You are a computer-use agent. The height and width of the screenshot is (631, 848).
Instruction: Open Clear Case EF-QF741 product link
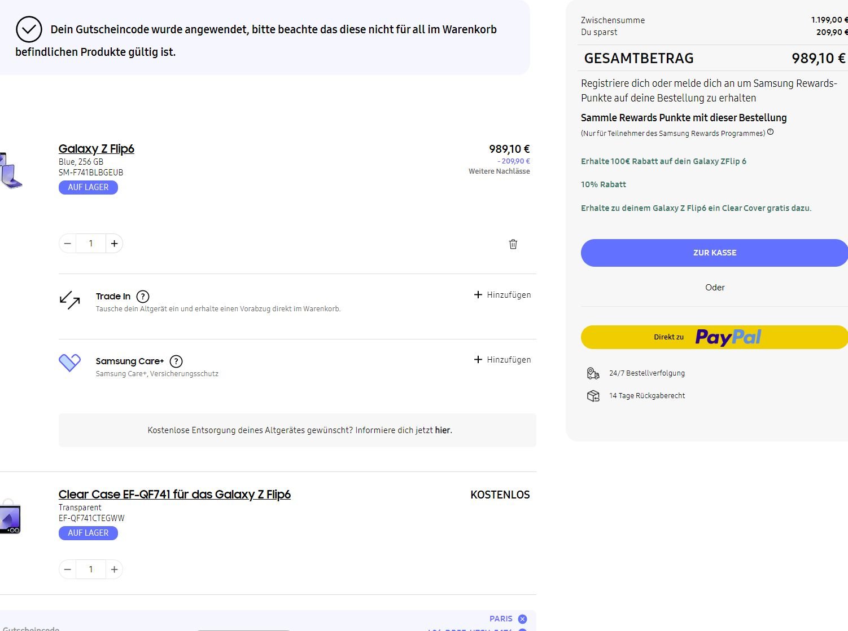pos(174,495)
